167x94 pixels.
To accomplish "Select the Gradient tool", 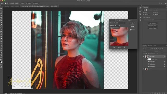I will pos(1,37).
